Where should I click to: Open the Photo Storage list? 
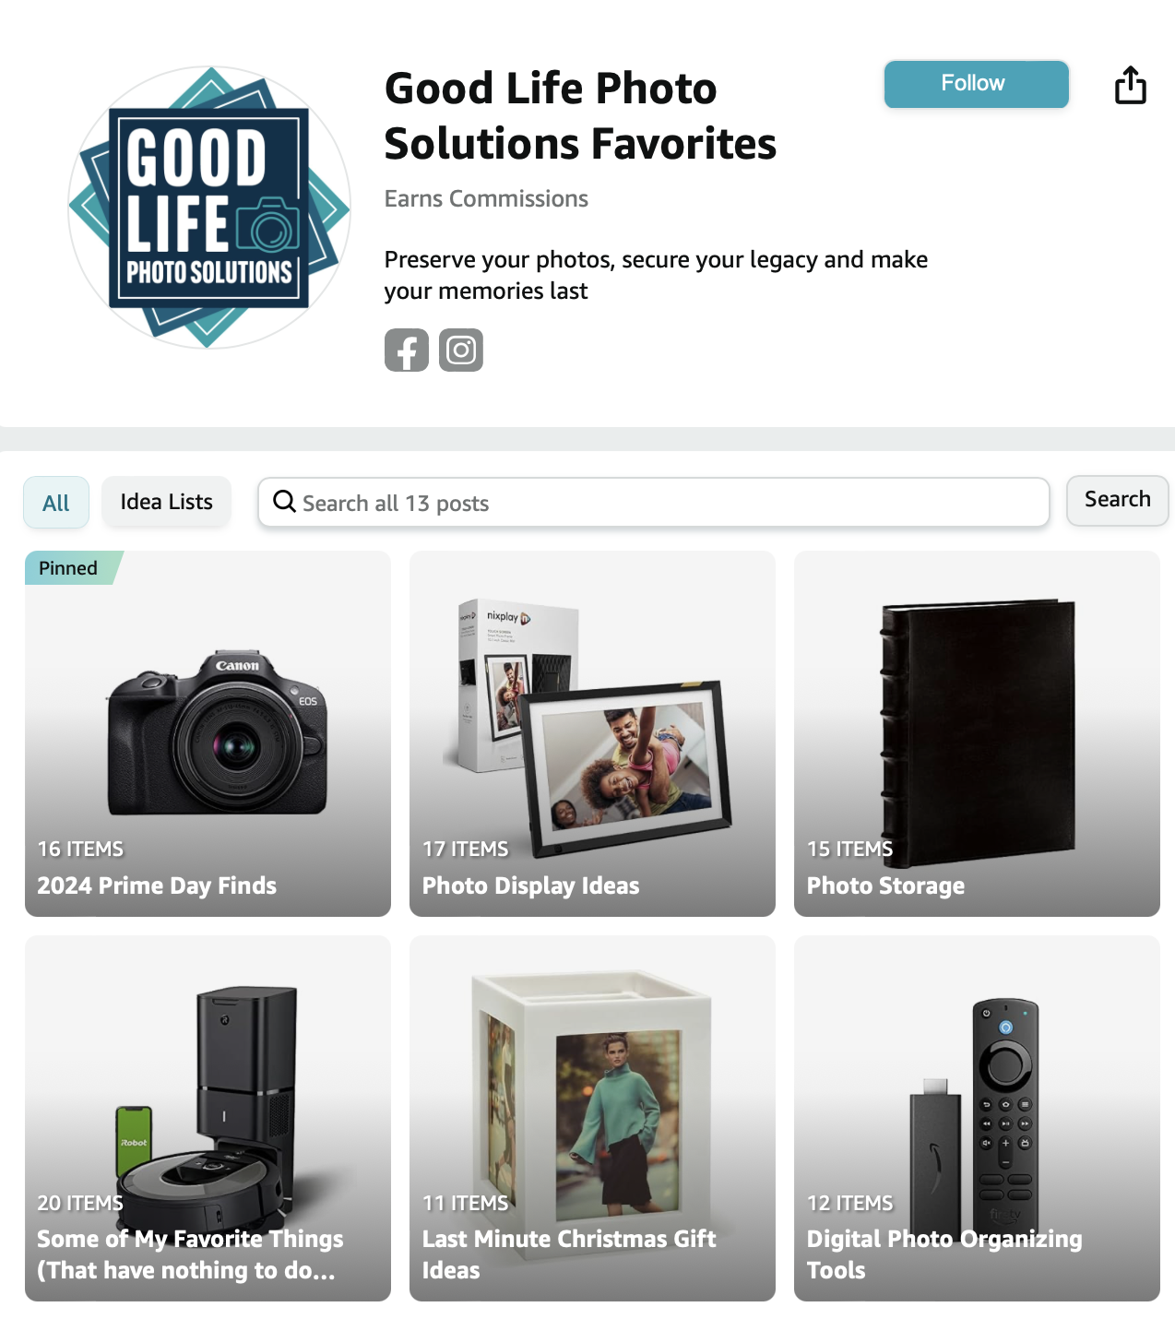pyautogui.click(x=977, y=733)
